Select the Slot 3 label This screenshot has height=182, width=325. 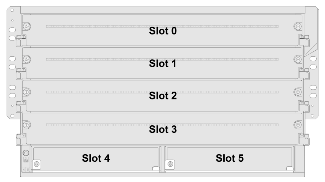pyautogui.click(x=163, y=129)
